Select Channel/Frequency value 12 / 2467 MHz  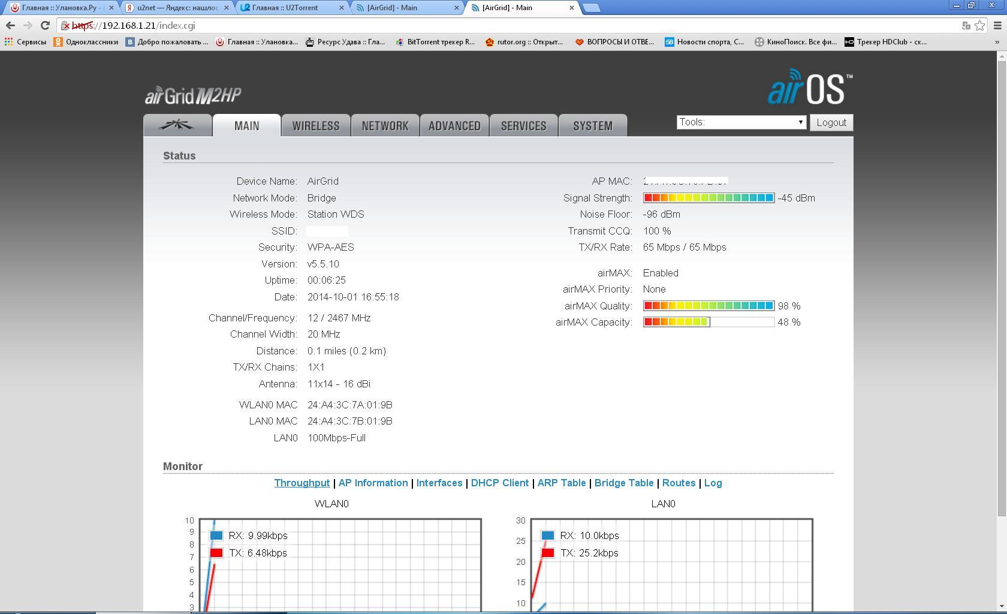(x=339, y=318)
